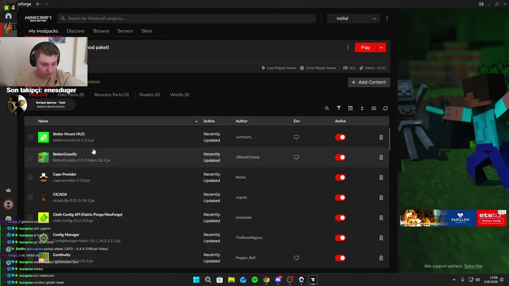
Task: Search the mods list with the magnifier icon
Action: (x=327, y=108)
